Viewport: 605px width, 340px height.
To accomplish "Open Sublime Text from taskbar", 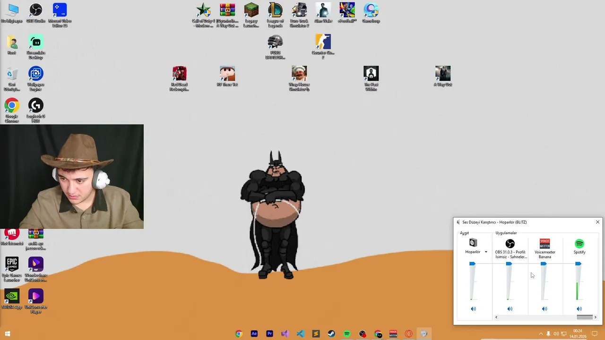I will pos(316,334).
